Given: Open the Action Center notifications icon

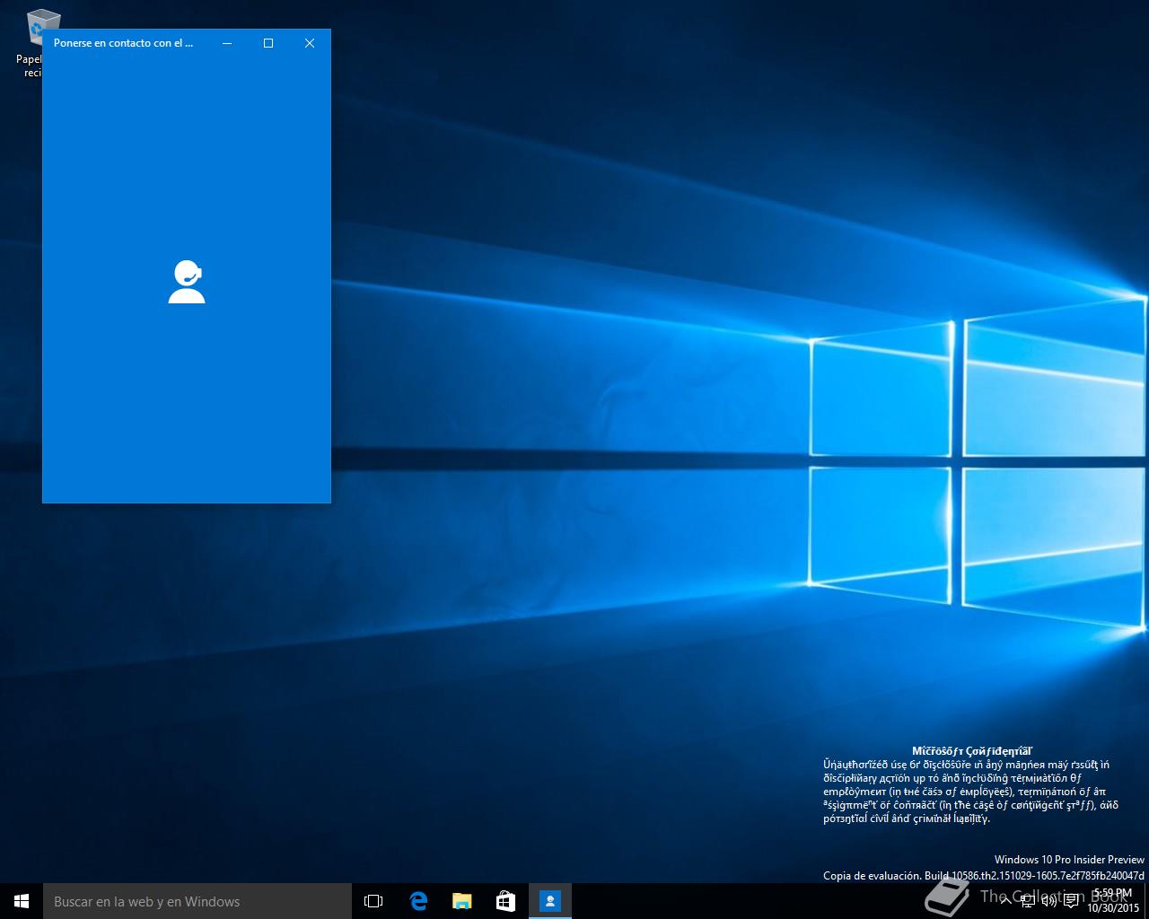Looking at the screenshot, I should [1071, 902].
